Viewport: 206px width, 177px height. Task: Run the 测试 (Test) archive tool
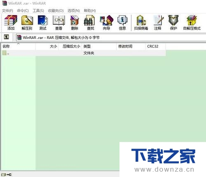coord(43,23)
